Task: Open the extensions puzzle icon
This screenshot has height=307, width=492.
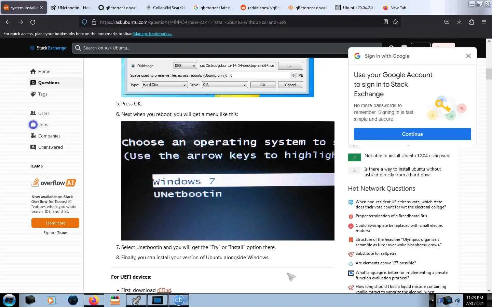Action: pos(471,22)
